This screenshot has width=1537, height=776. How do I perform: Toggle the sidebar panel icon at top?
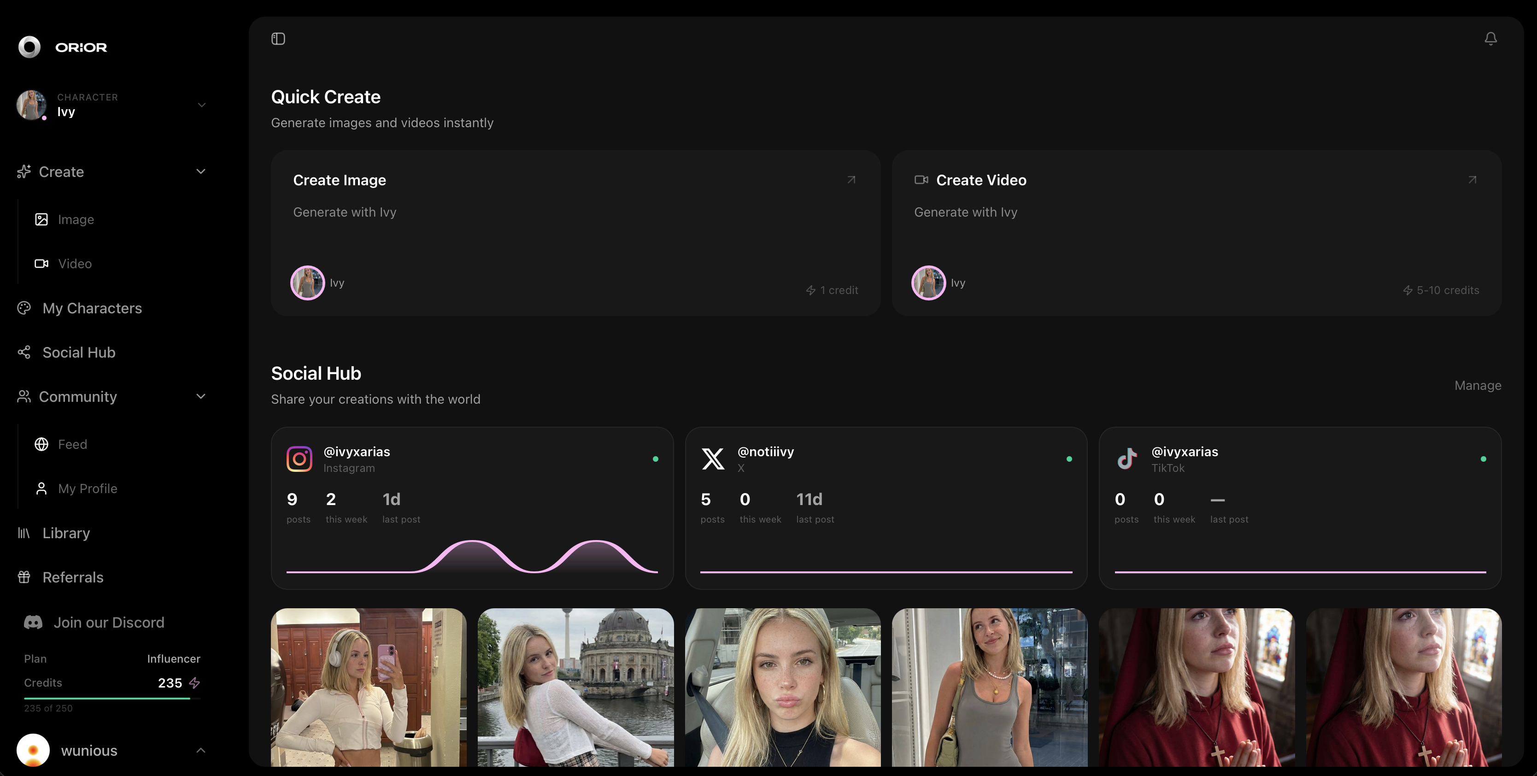pos(278,38)
